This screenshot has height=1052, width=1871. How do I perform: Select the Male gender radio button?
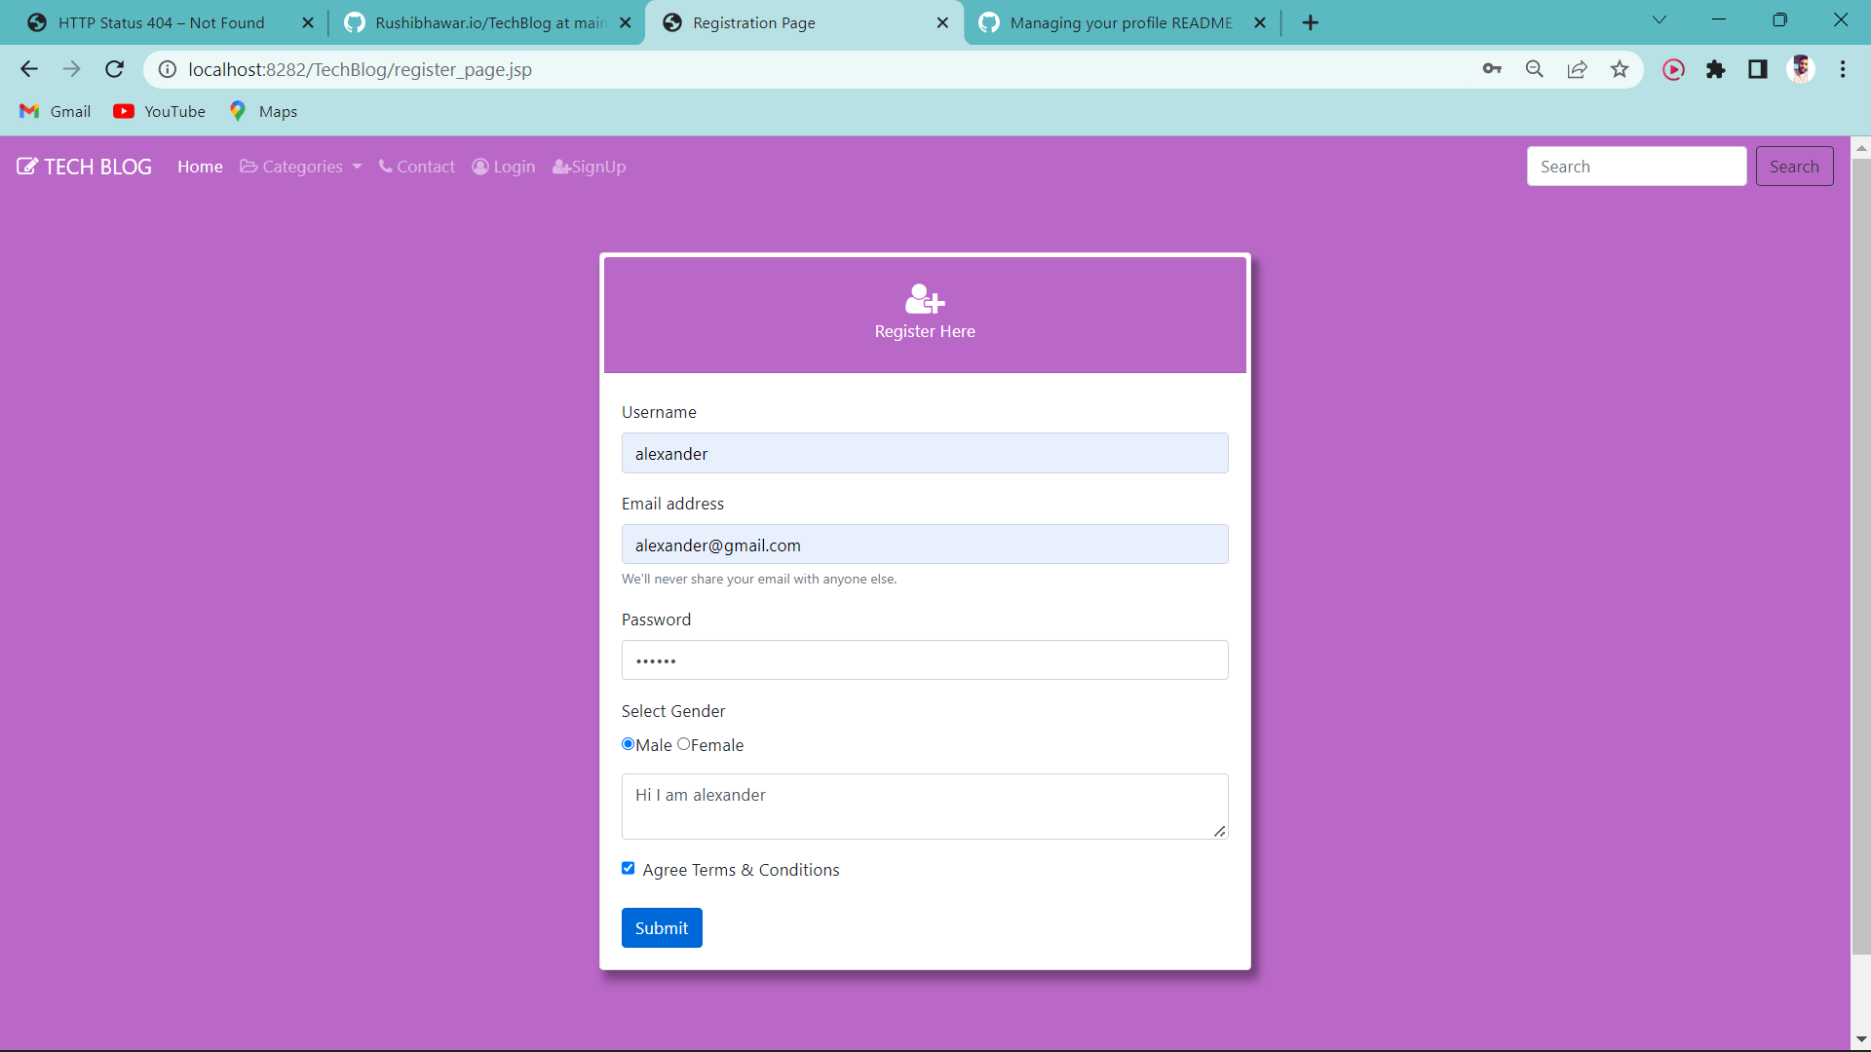pos(628,743)
